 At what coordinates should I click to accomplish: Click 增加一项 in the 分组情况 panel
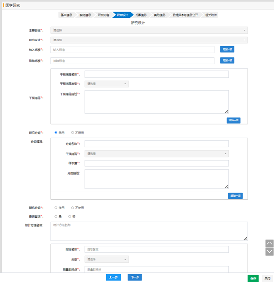coord(235,196)
